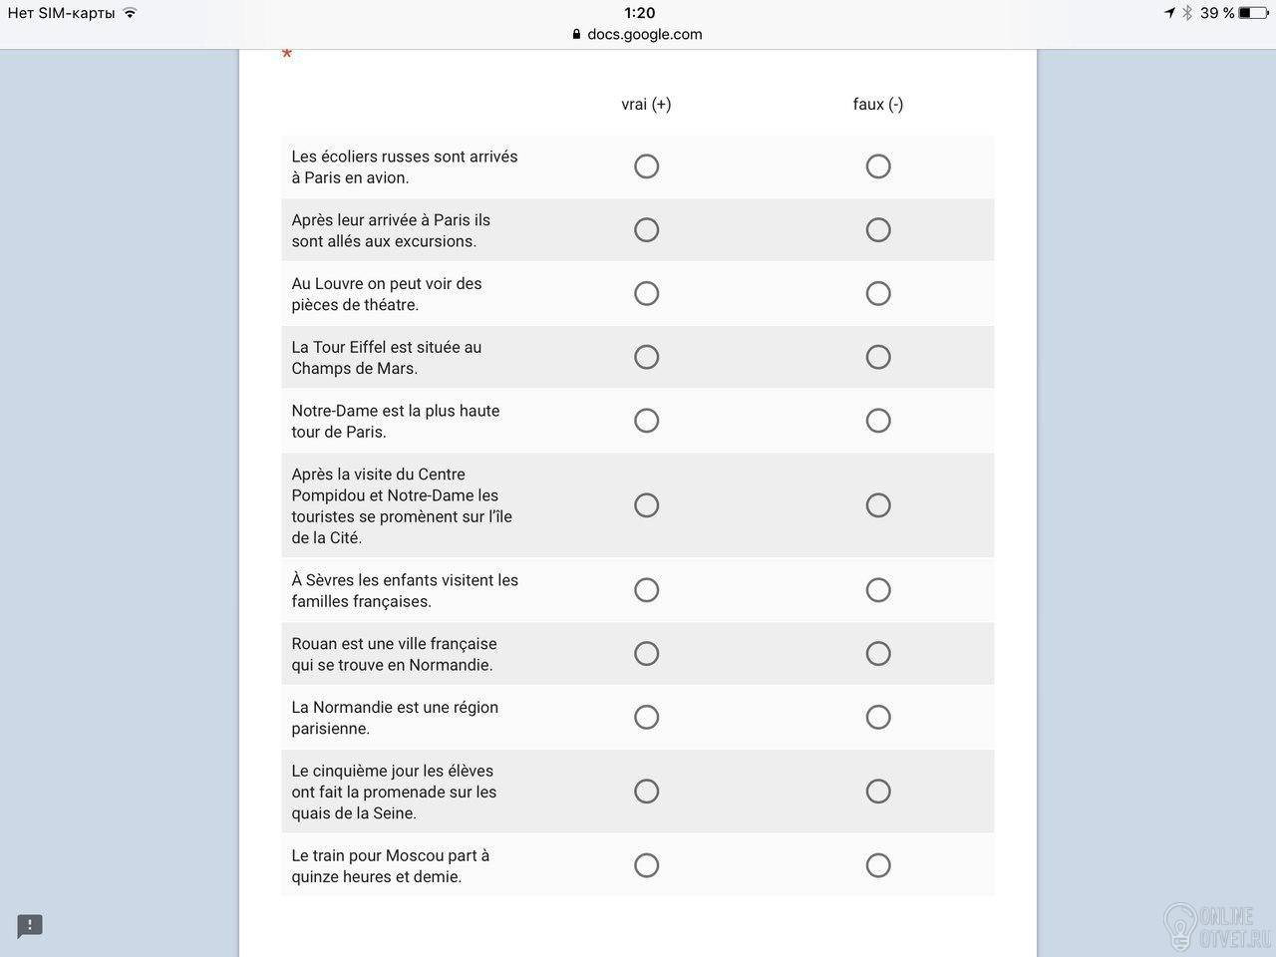This screenshot has height=957, width=1276.
Task: Mark vrai for arriving in Paris by plane
Action: click(x=646, y=166)
